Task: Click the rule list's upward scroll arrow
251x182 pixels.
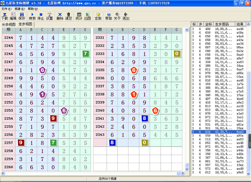Action: 248,25
